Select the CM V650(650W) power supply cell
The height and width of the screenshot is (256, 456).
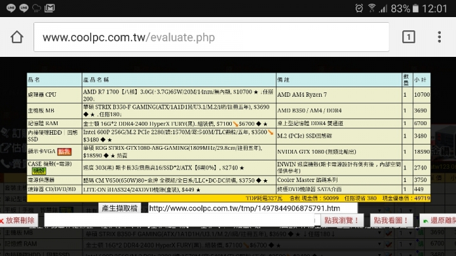[179, 180]
